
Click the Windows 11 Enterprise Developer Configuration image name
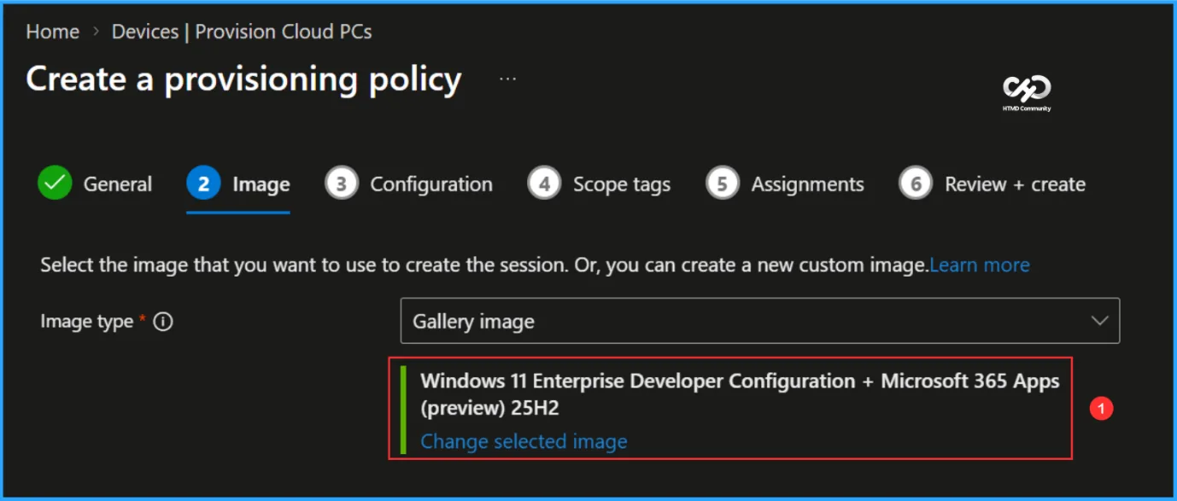coord(740,394)
